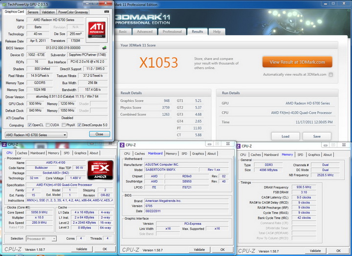
Task: Open the Advanced tab in 3DMark 11
Action: pos(145,32)
